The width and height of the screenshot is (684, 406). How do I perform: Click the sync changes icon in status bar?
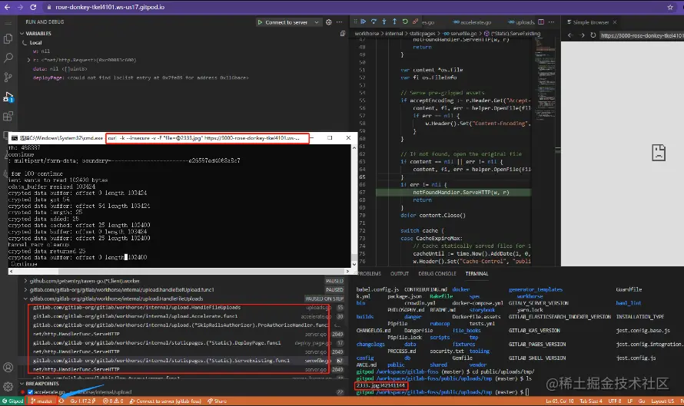tap(61, 401)
